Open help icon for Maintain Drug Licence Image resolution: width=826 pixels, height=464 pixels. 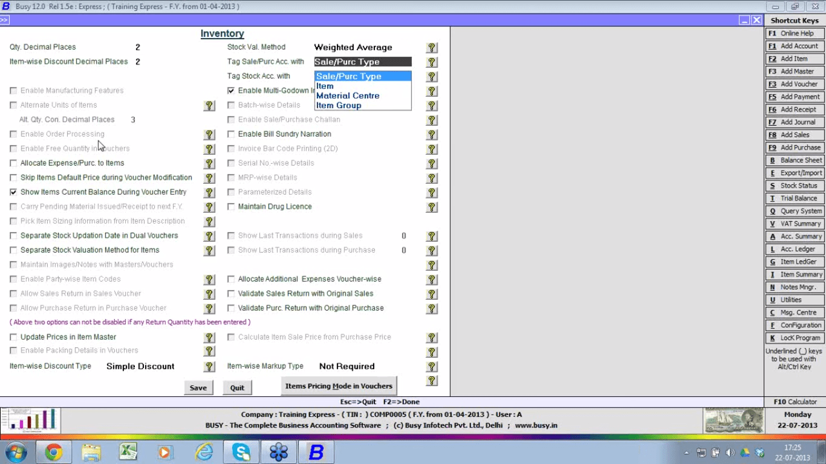(x=432, y=207)
